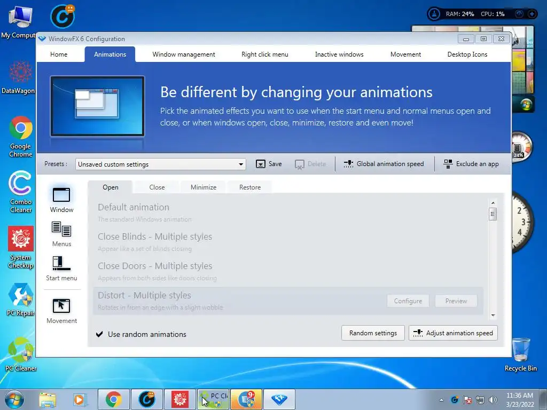Switch to the Home tab
The width and height of the screenshot is (547, 410).
59,54
